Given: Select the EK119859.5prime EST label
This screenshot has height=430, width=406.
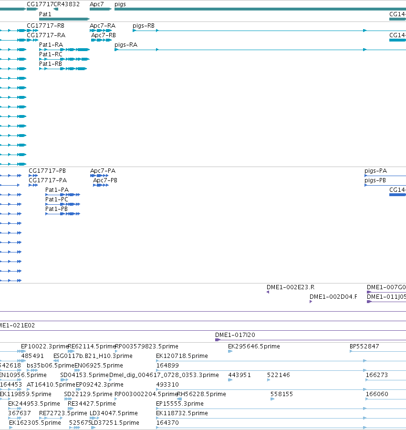Looking at the screenshot, I should [x=25, y=394].
